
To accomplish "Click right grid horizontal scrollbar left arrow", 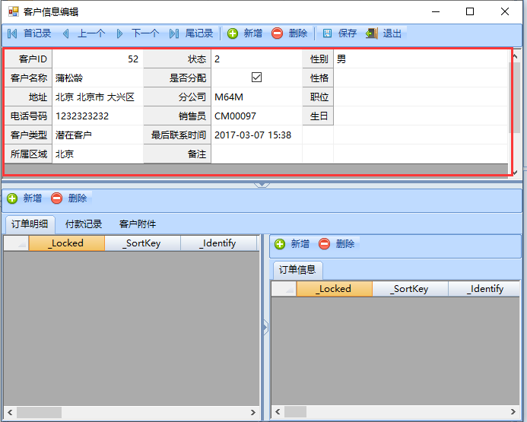I will pos(278,411).
